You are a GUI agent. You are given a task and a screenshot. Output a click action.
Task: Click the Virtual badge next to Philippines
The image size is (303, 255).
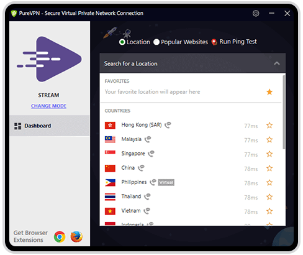166,182
